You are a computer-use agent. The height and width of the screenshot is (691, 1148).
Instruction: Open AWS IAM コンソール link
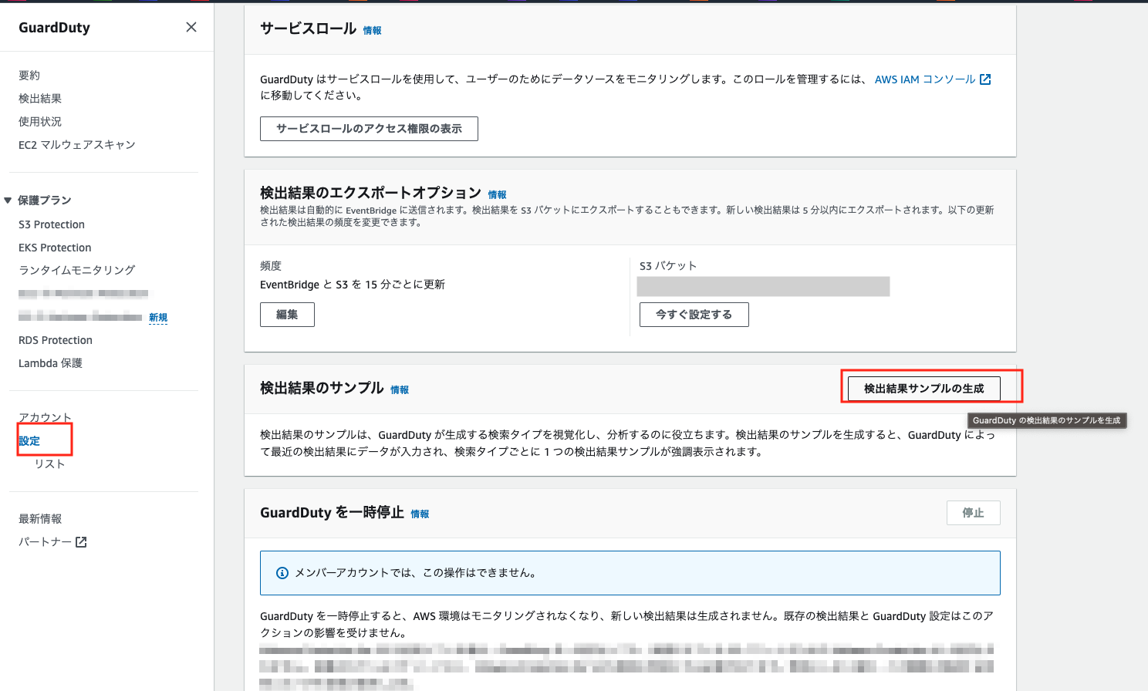click(932, 79)
